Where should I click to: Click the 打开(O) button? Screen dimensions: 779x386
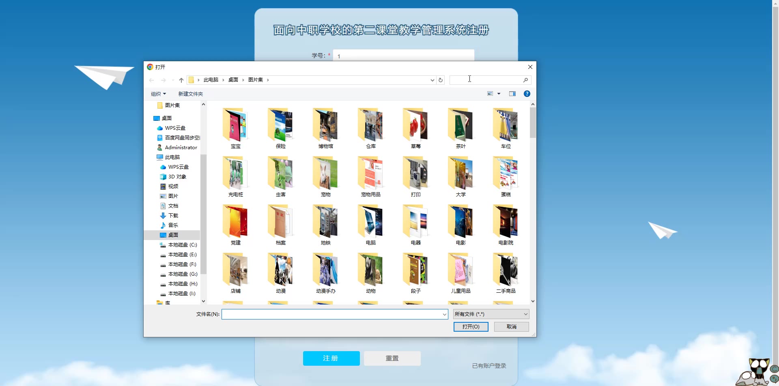(471, 327)
